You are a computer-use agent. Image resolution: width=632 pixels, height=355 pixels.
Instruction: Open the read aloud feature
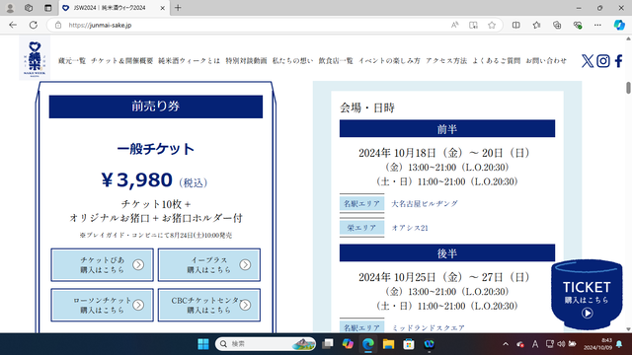click(x=454, y=25)
